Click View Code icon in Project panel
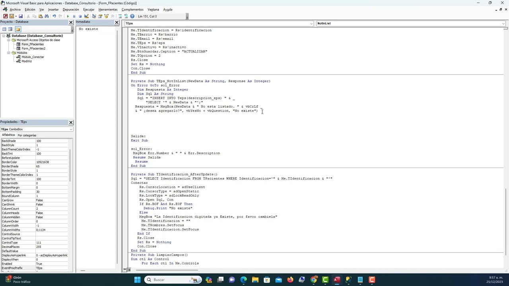 4,29
